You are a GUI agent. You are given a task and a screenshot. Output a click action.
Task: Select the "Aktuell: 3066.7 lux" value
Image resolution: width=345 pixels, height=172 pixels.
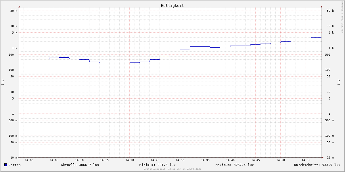point(80,165)
